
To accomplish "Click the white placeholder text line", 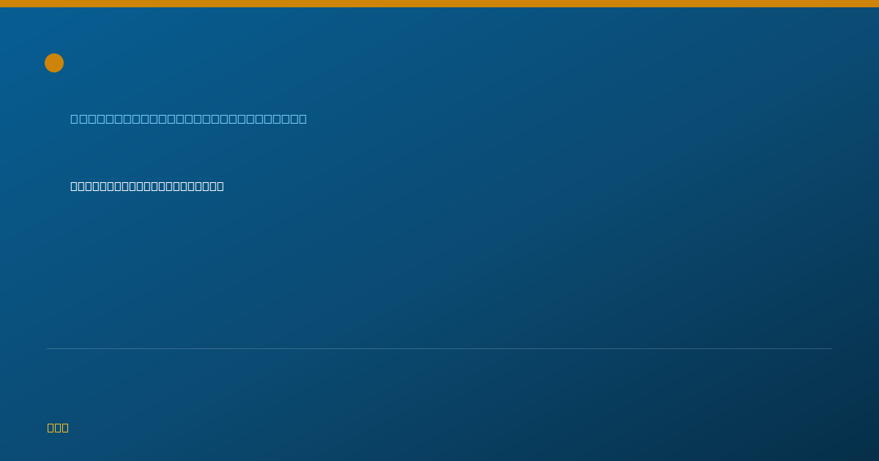I will [x=146, y=186].
